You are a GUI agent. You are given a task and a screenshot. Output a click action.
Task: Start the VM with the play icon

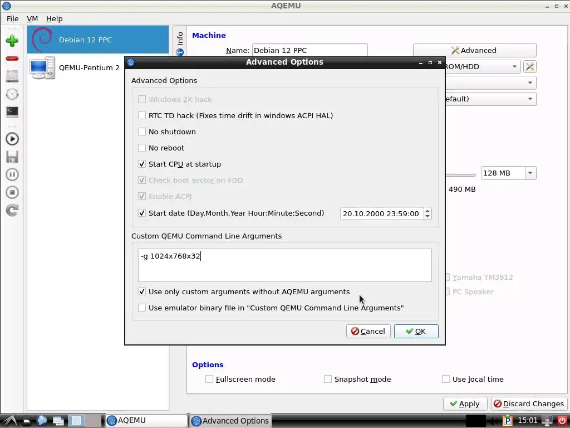(x=12, y=139)
